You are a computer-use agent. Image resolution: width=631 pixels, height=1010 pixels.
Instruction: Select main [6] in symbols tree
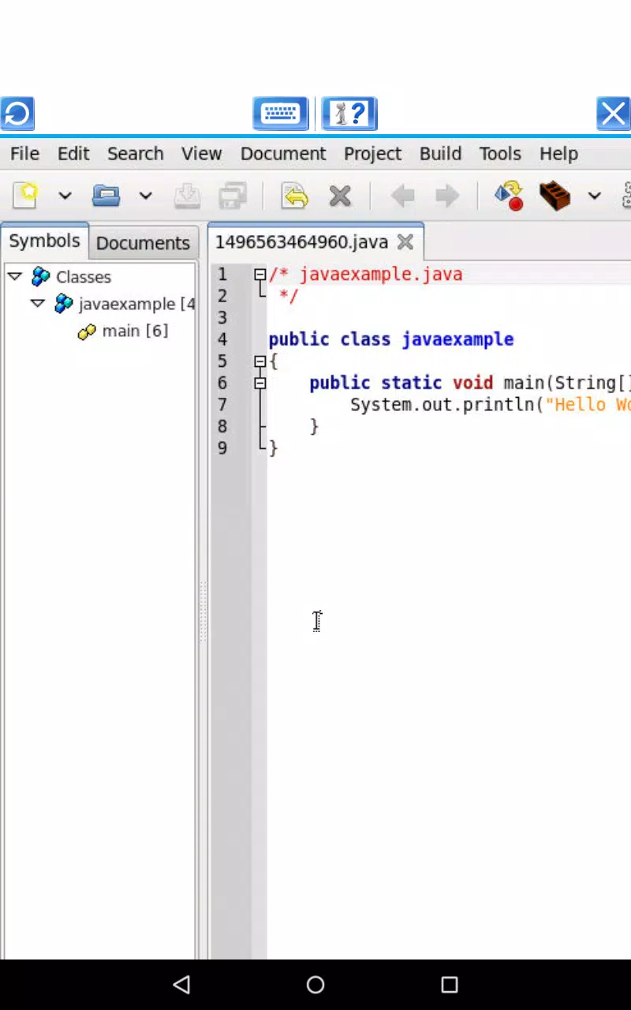tap(135, 331)
